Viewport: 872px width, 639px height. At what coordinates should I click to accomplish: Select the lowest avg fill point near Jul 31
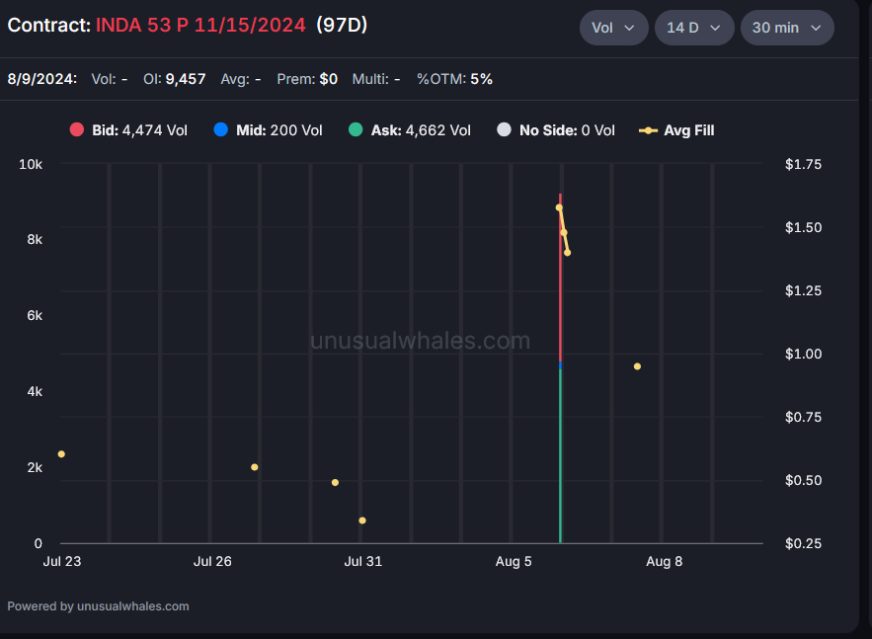click(362, 520)
